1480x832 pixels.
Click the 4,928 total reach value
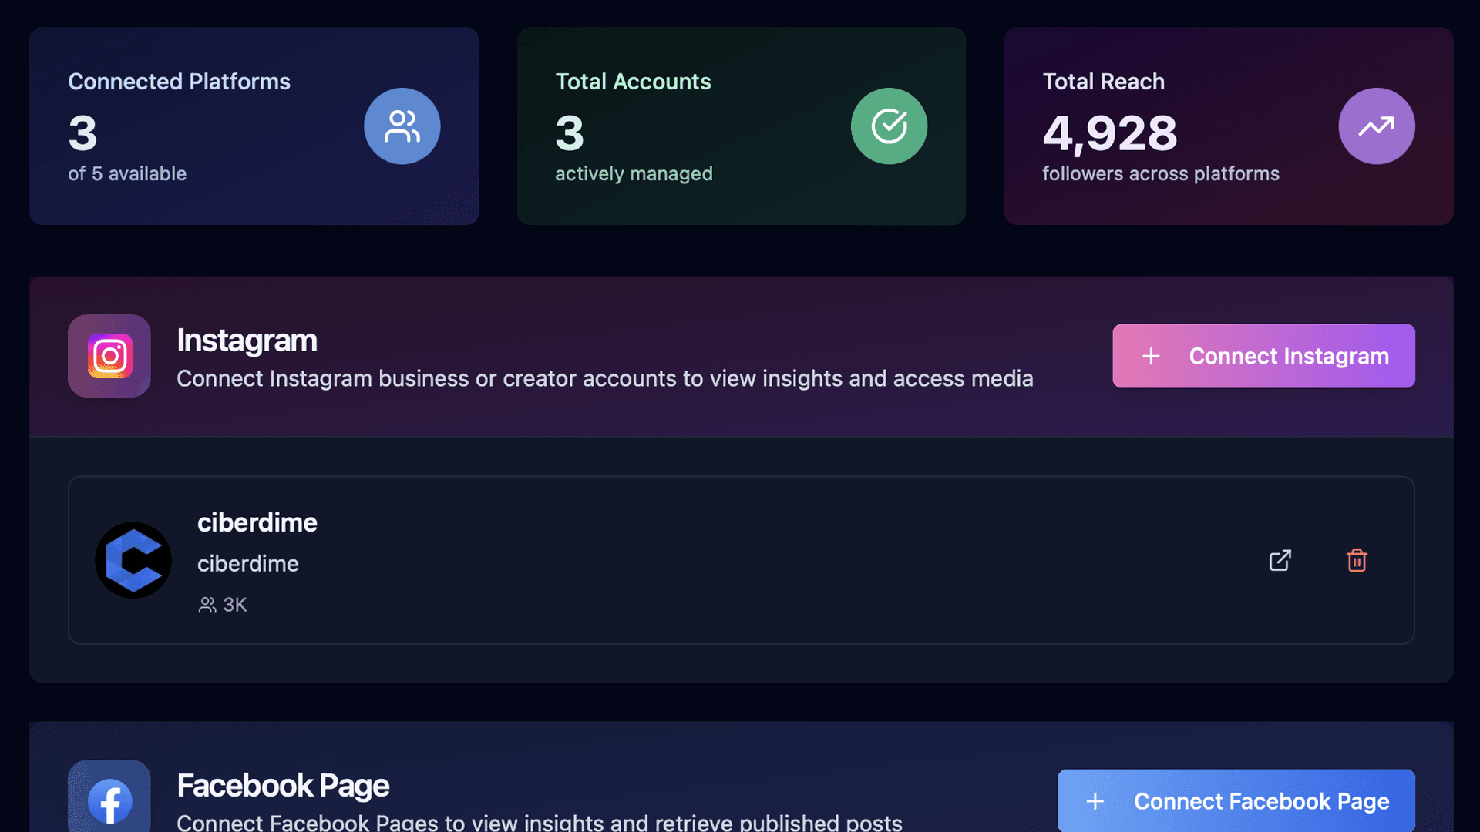tap(1109, 133)
